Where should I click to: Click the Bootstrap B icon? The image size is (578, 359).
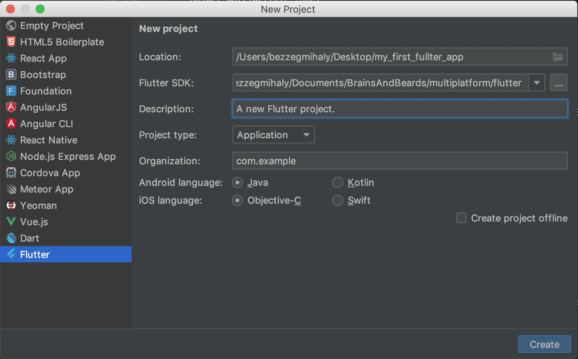click(x=11, y=75)
